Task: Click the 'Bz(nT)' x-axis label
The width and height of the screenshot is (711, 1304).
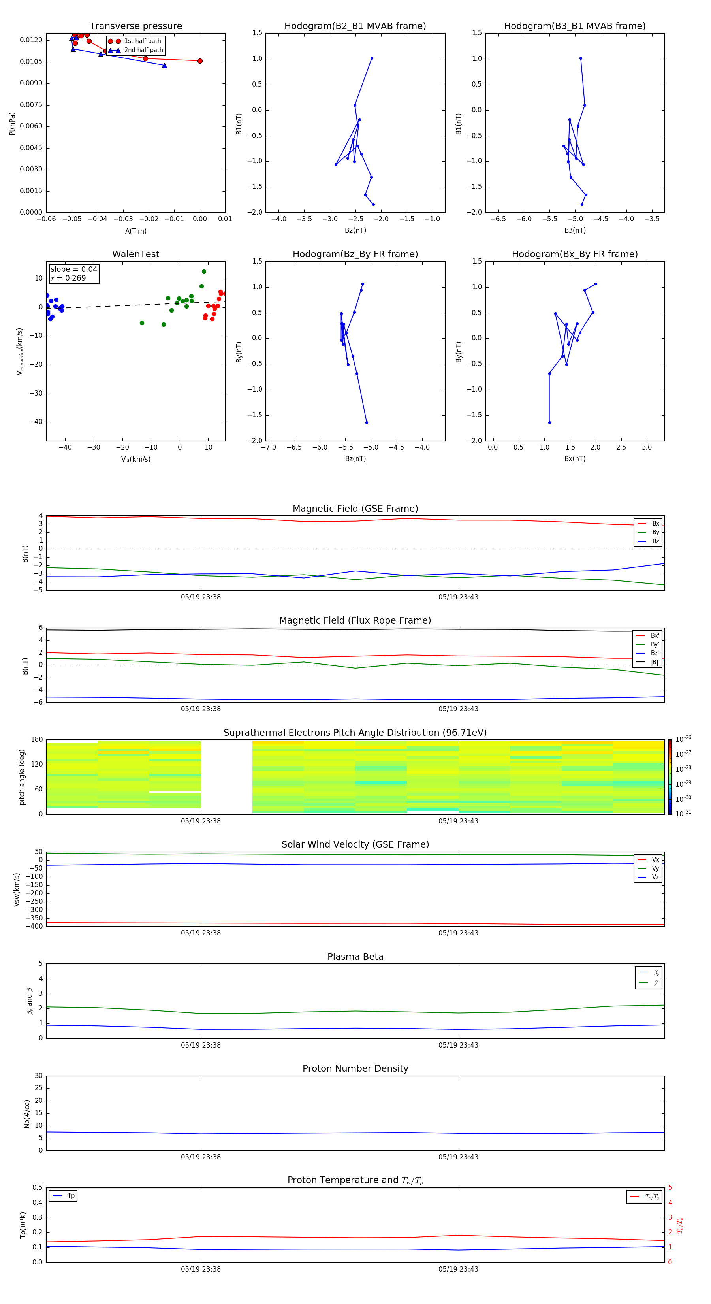Action: click(x=355, y=459)
